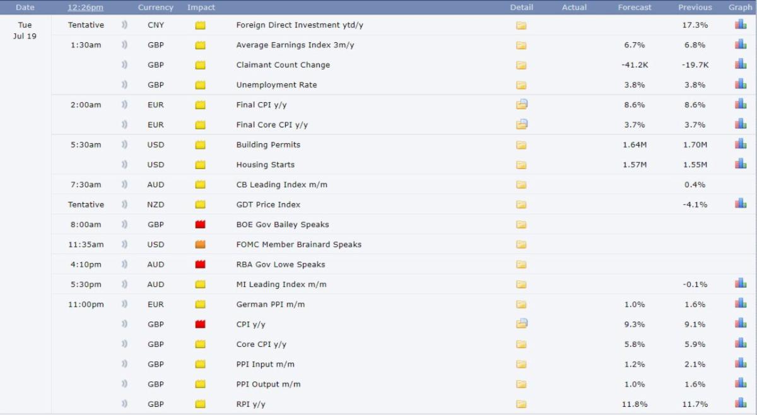
Task: Click previous value 1.55M
Action: (695, 165)
